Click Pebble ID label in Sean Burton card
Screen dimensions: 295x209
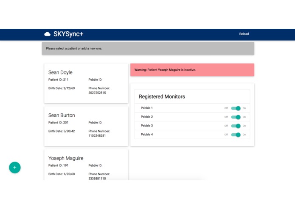[x=96, y=123]
